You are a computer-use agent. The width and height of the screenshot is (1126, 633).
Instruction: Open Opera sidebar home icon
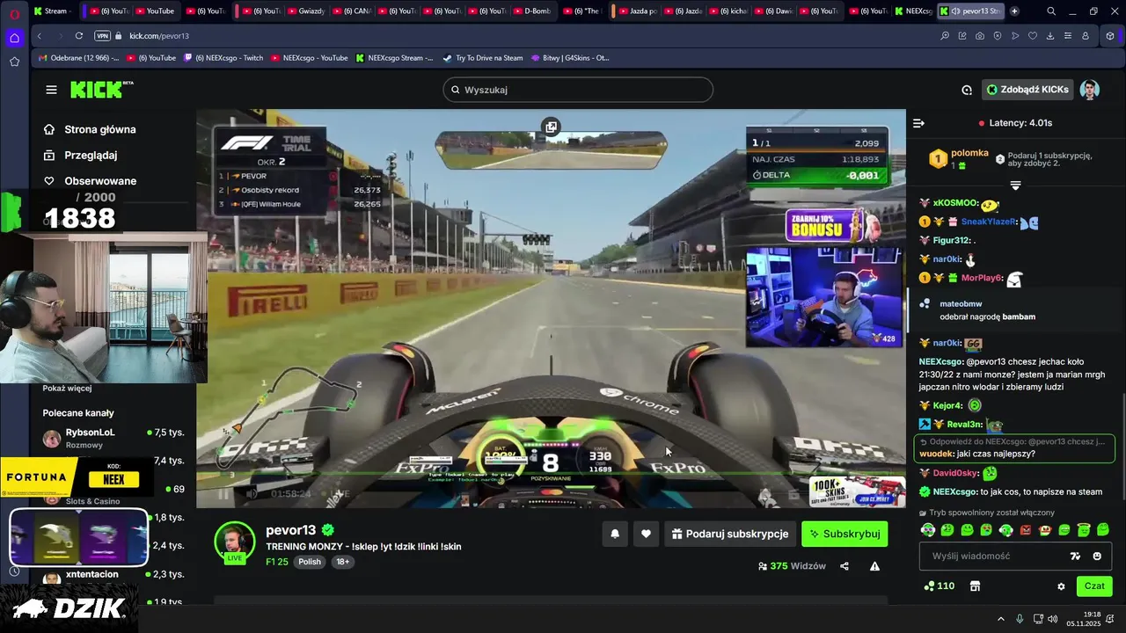click(x=14, y=38)
